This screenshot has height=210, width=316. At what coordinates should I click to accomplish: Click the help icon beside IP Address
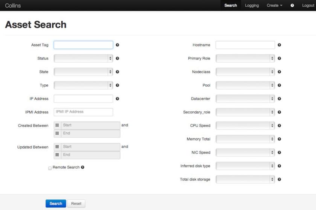pos(117,99)
